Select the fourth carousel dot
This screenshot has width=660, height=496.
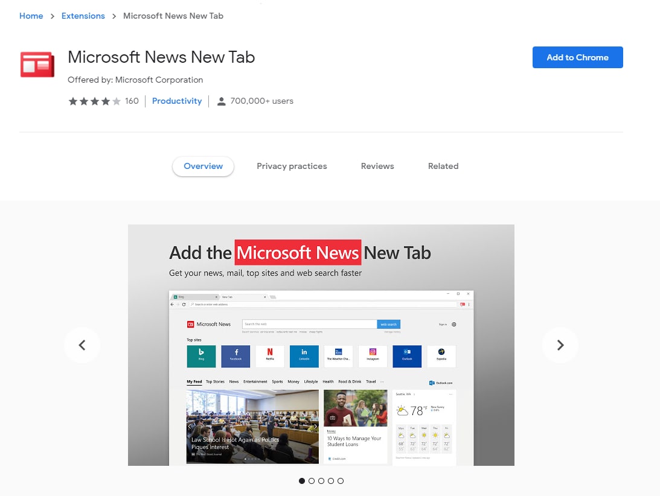pos(331,481)
